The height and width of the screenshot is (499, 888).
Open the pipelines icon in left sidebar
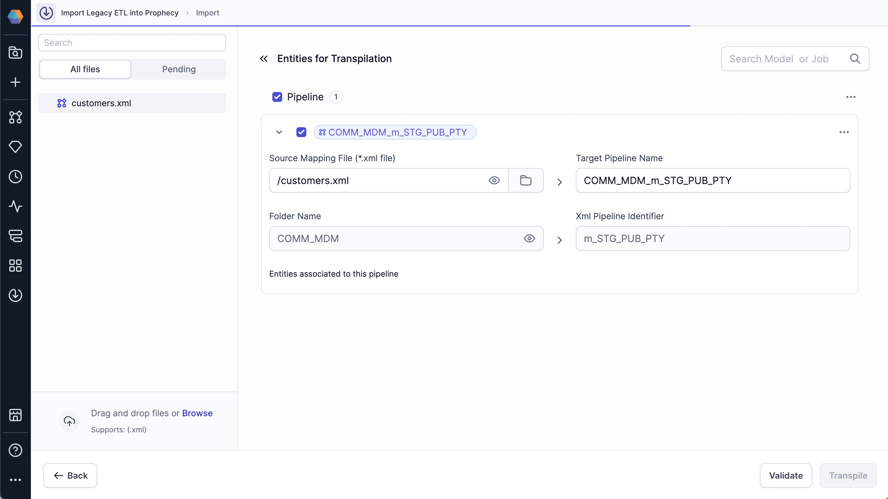point(15,117)
